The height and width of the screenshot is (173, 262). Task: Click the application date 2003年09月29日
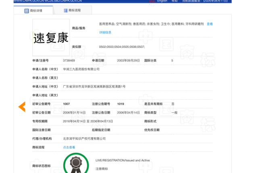128,61
